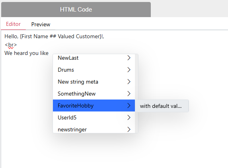Select SomethingNew menu entry
This screenshot has width=228, height=168.
94,94
